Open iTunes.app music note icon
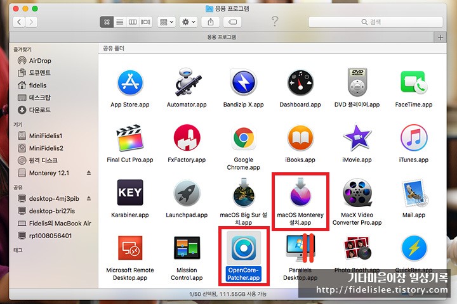The width and height of the screenshot is (457, 304). click(x=414, y=138)
